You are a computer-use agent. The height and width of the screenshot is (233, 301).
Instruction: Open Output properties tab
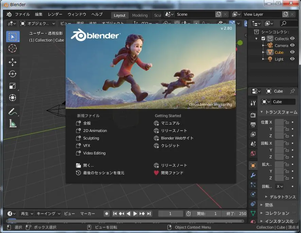click(x=253, y=125)
